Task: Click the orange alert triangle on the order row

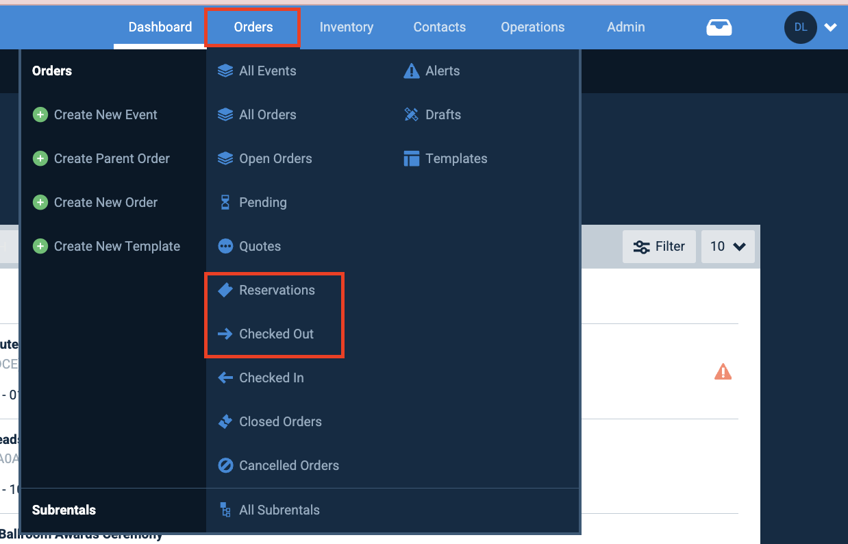Action: coord(723,372)
